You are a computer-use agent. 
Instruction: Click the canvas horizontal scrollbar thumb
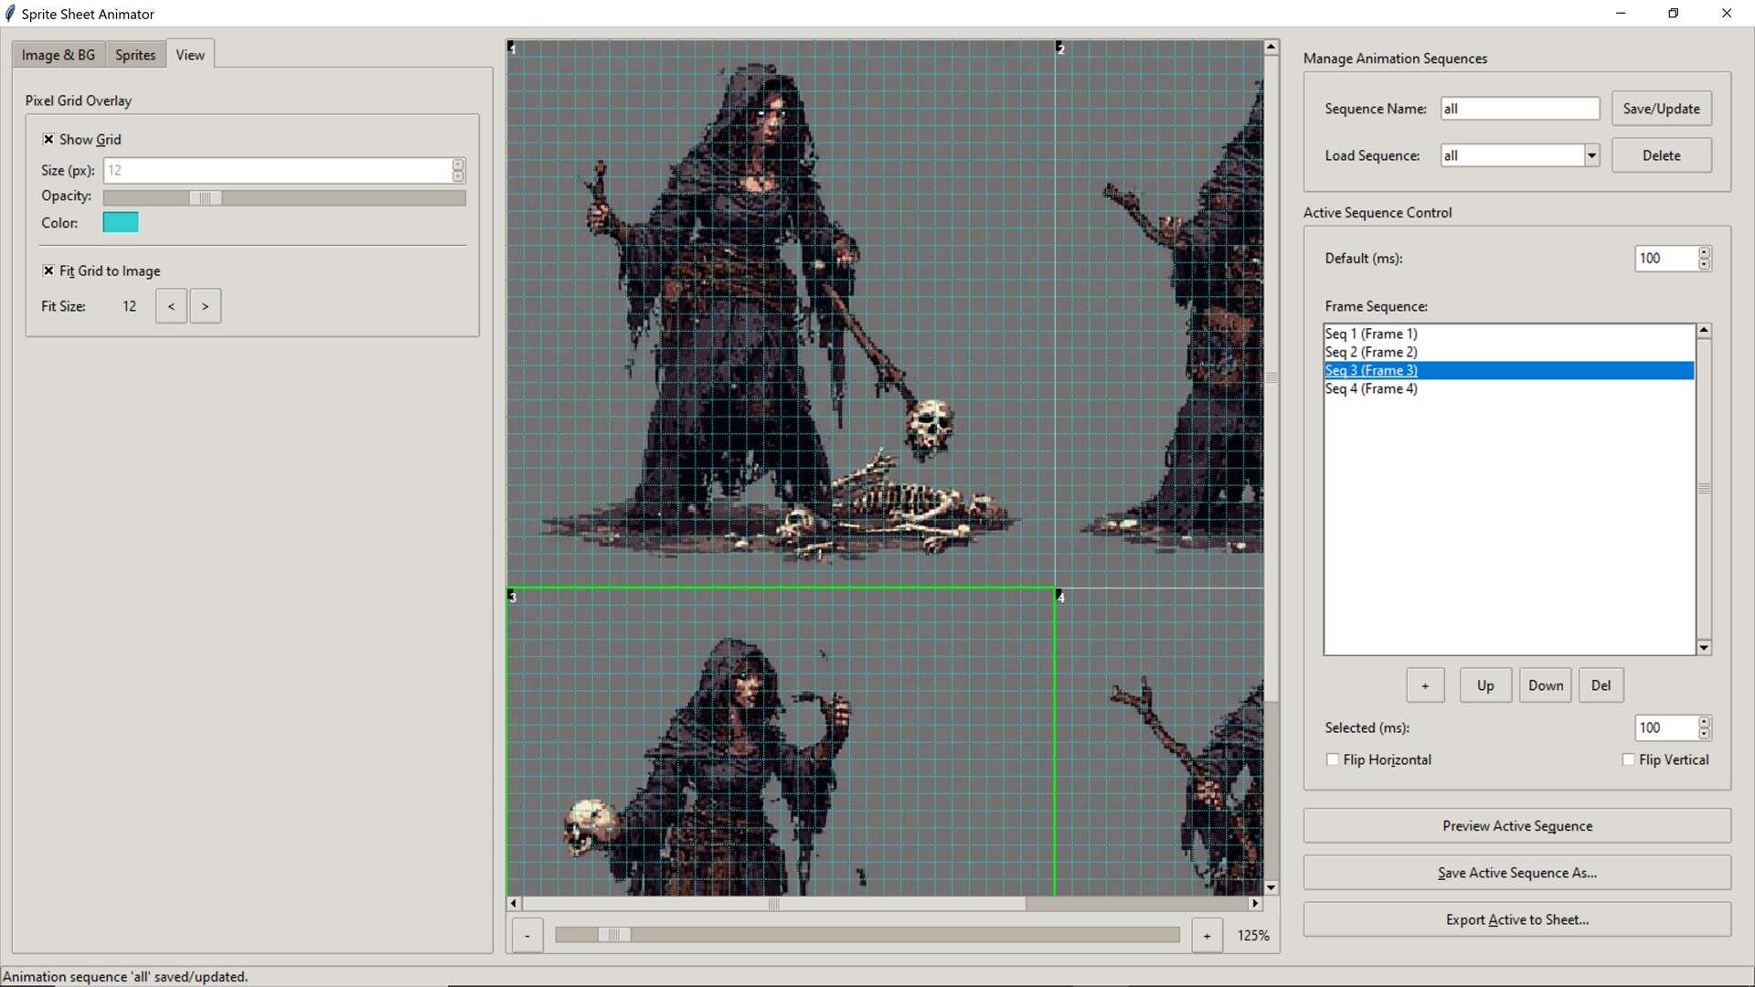(773, 904)
